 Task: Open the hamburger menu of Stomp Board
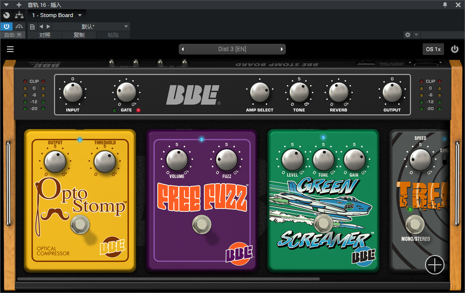pyautogui.click(x=10, y=49)
